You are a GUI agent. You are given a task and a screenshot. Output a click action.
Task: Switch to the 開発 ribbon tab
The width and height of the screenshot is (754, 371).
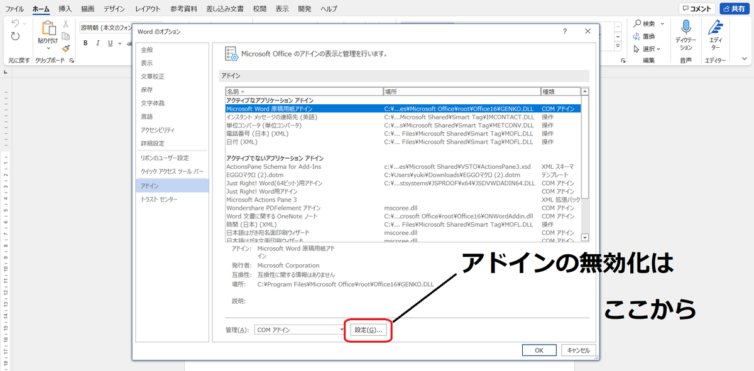(x=305, y=9)
